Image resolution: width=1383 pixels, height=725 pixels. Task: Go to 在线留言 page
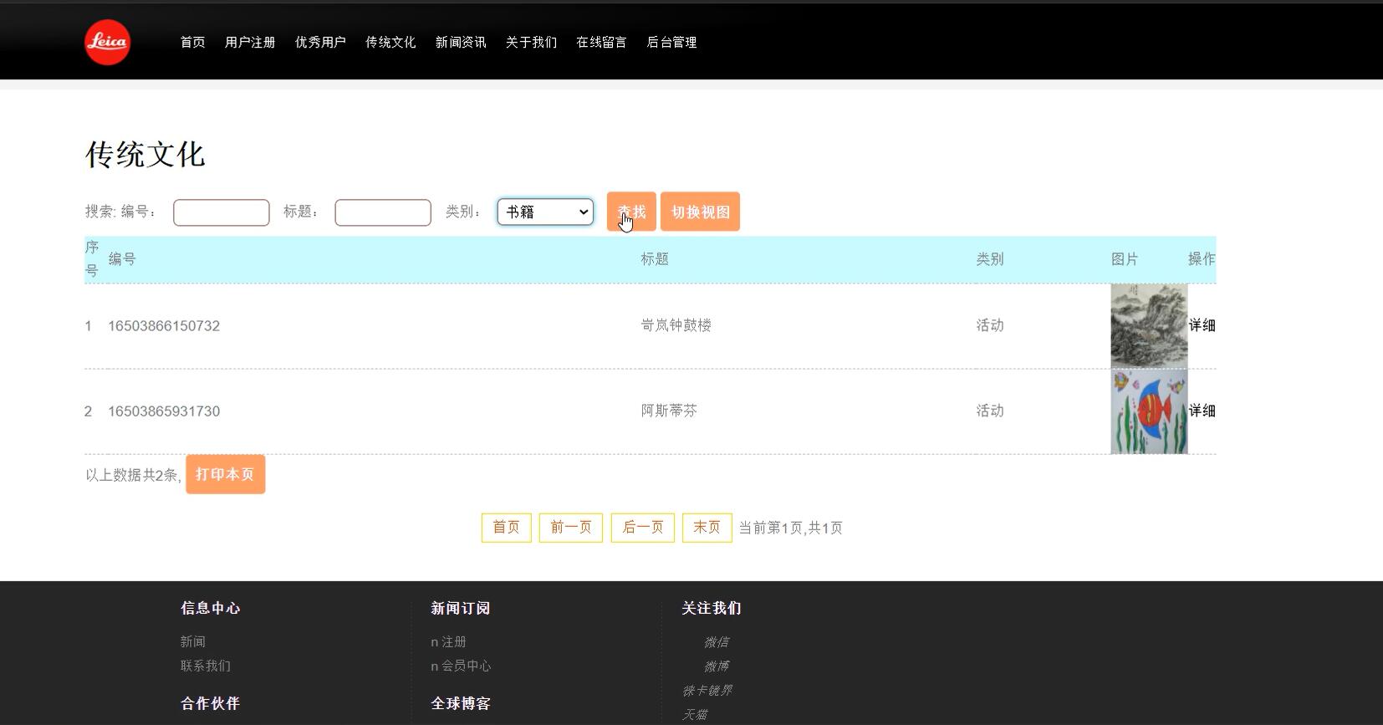pyautogui.click(x=600, y=42)
